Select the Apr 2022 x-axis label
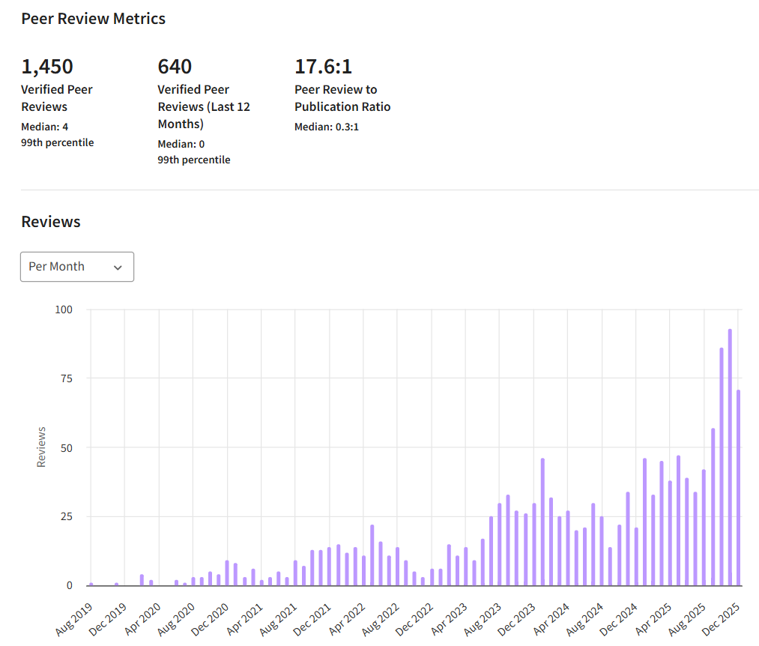The width and height of the screenshot is (759, 646). tap(347, 619)
